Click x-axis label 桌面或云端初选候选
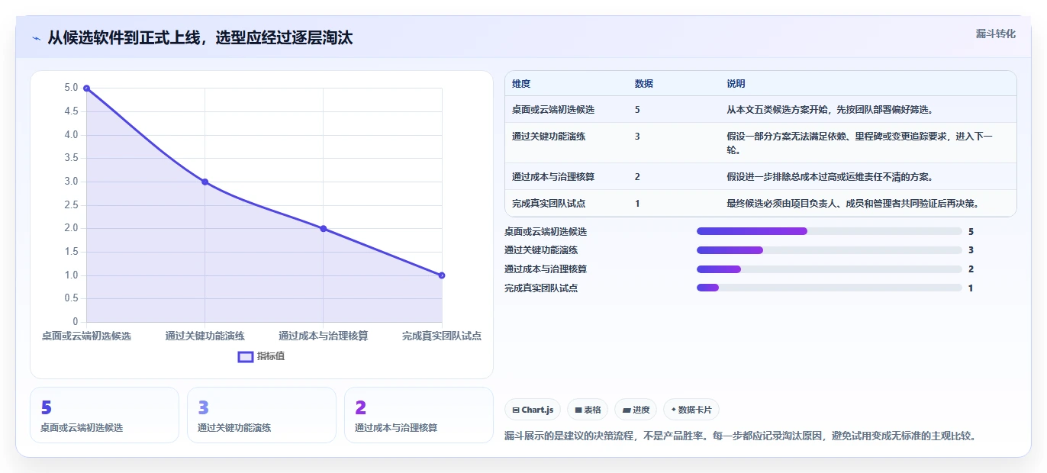1047x473 pixels. pos(86,336)
